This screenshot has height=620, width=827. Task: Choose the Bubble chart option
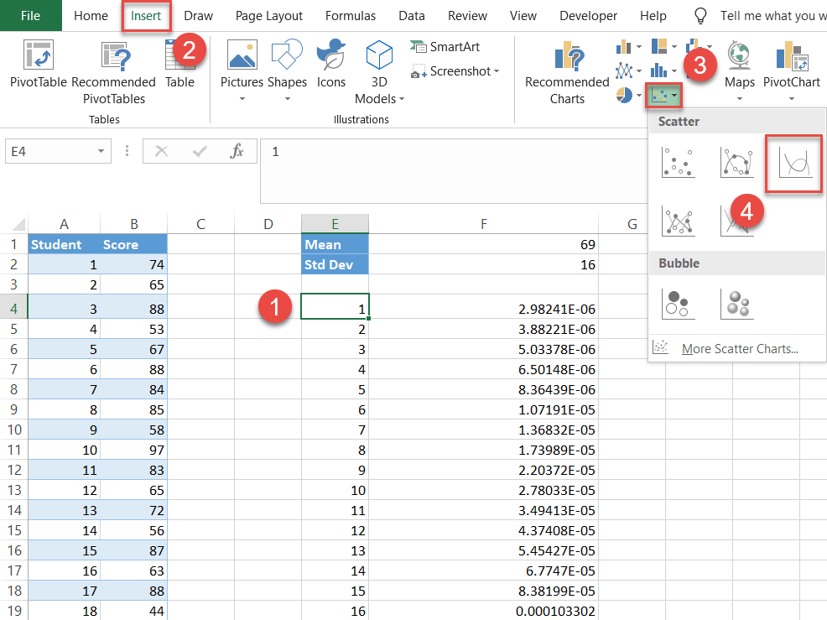coord(678,304)
